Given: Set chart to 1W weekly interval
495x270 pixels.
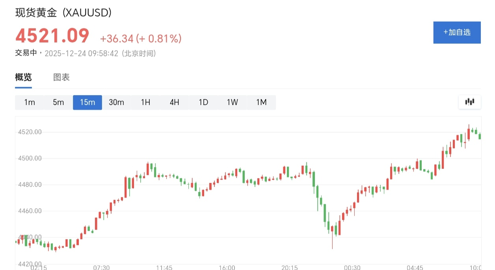Looking at the screenshot, I should point(232,102).
